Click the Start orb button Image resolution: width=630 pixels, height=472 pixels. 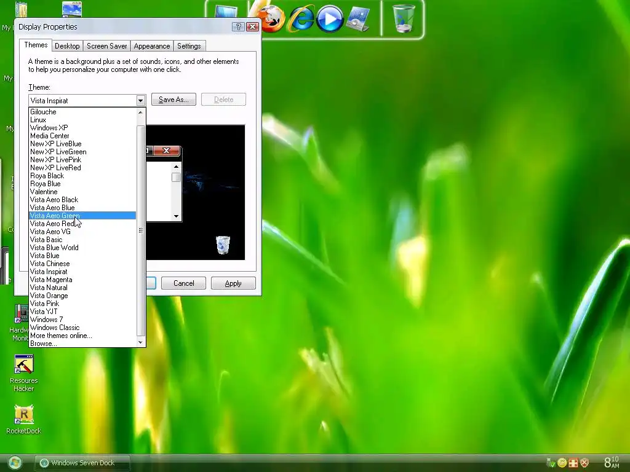coord(15,463)
